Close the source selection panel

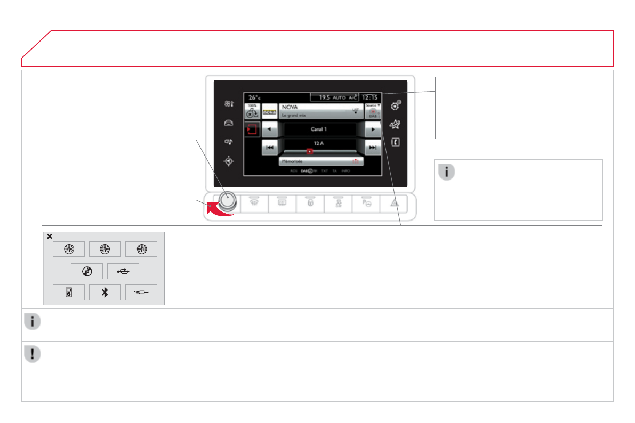pos(49,237)
